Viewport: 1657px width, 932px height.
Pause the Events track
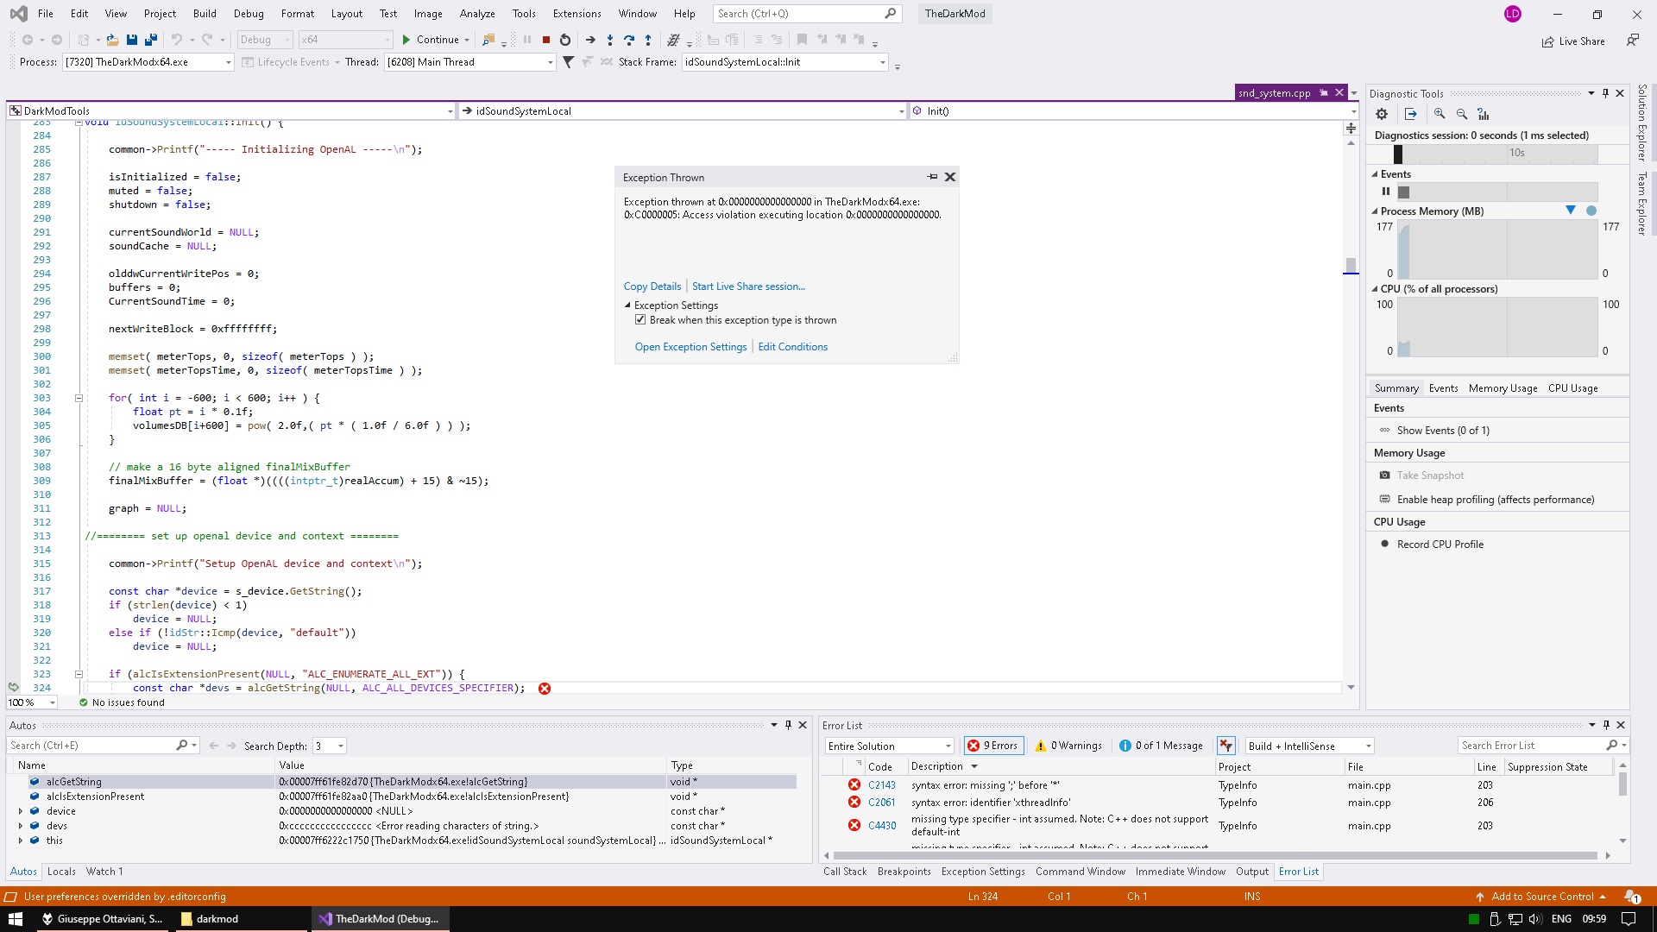tap(1386, 192)
